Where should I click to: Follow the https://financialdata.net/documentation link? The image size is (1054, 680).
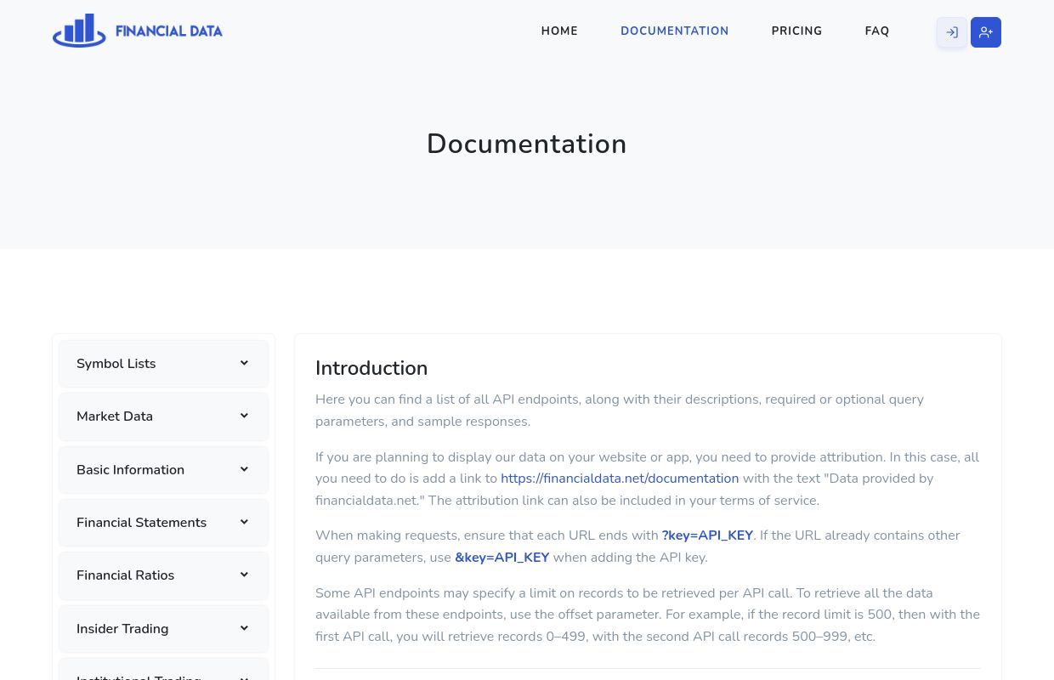pos(620,479)
